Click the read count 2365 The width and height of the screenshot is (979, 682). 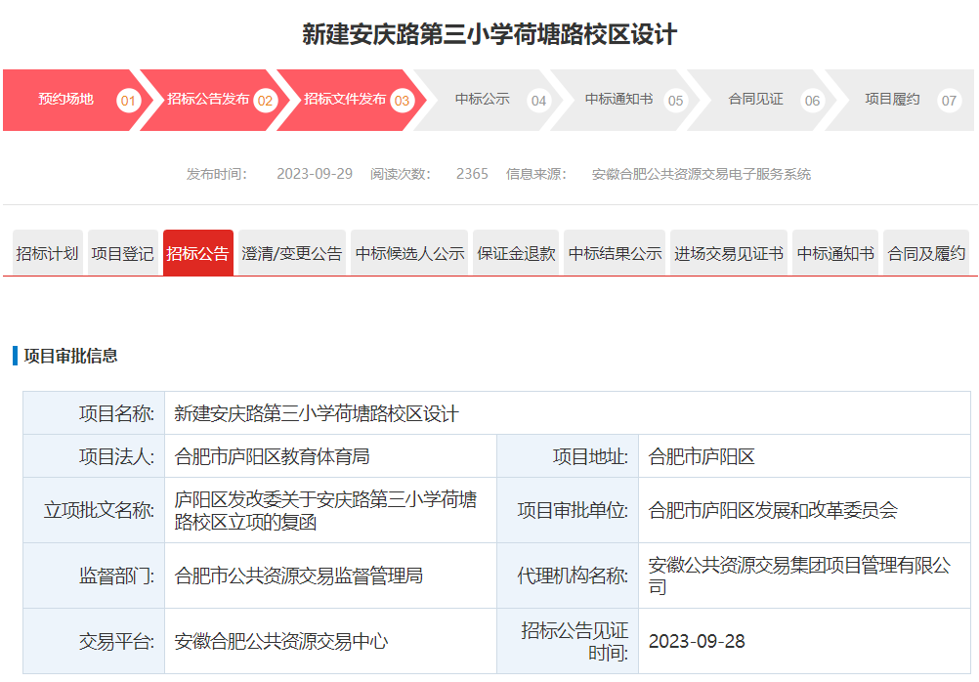tap(472, 174)
